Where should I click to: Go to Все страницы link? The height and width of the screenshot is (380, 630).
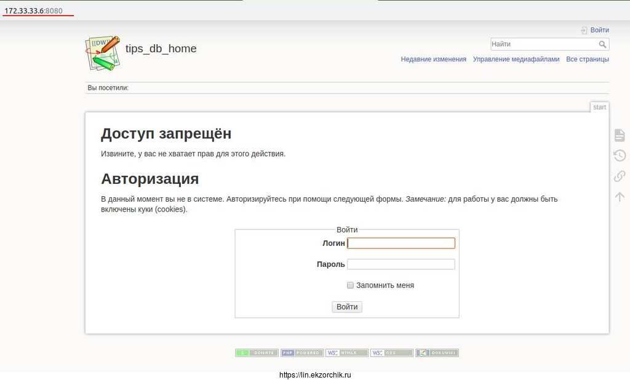pos(588,60)
